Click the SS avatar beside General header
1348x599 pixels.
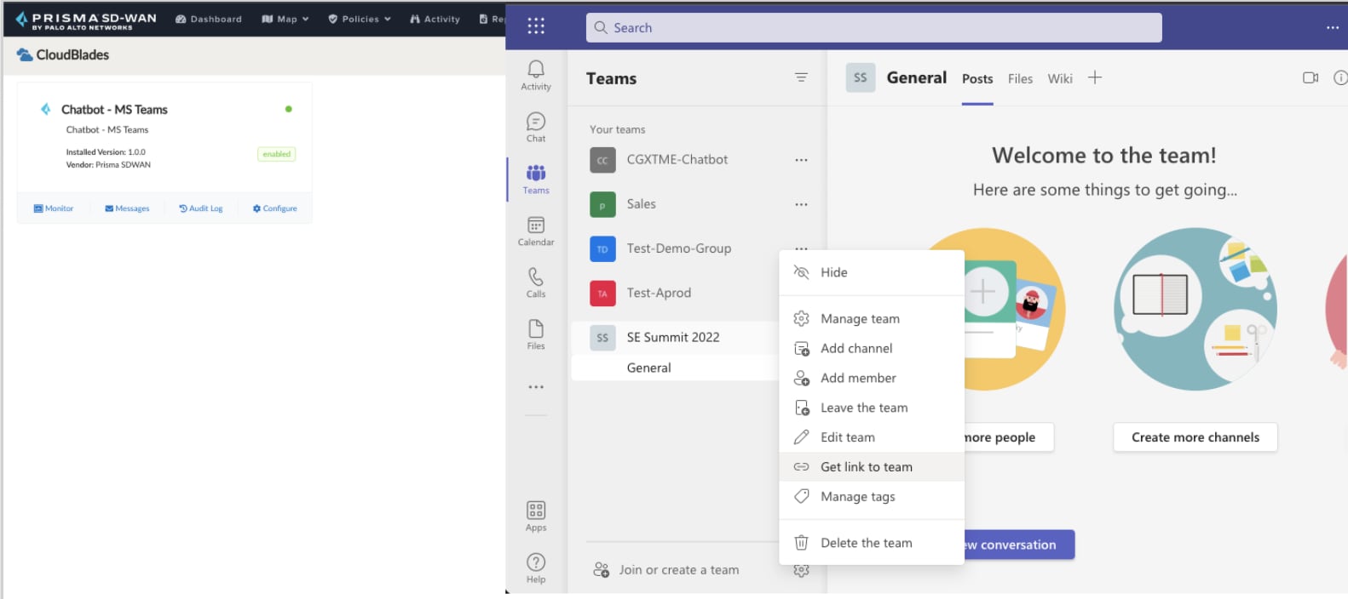(861, 77)
